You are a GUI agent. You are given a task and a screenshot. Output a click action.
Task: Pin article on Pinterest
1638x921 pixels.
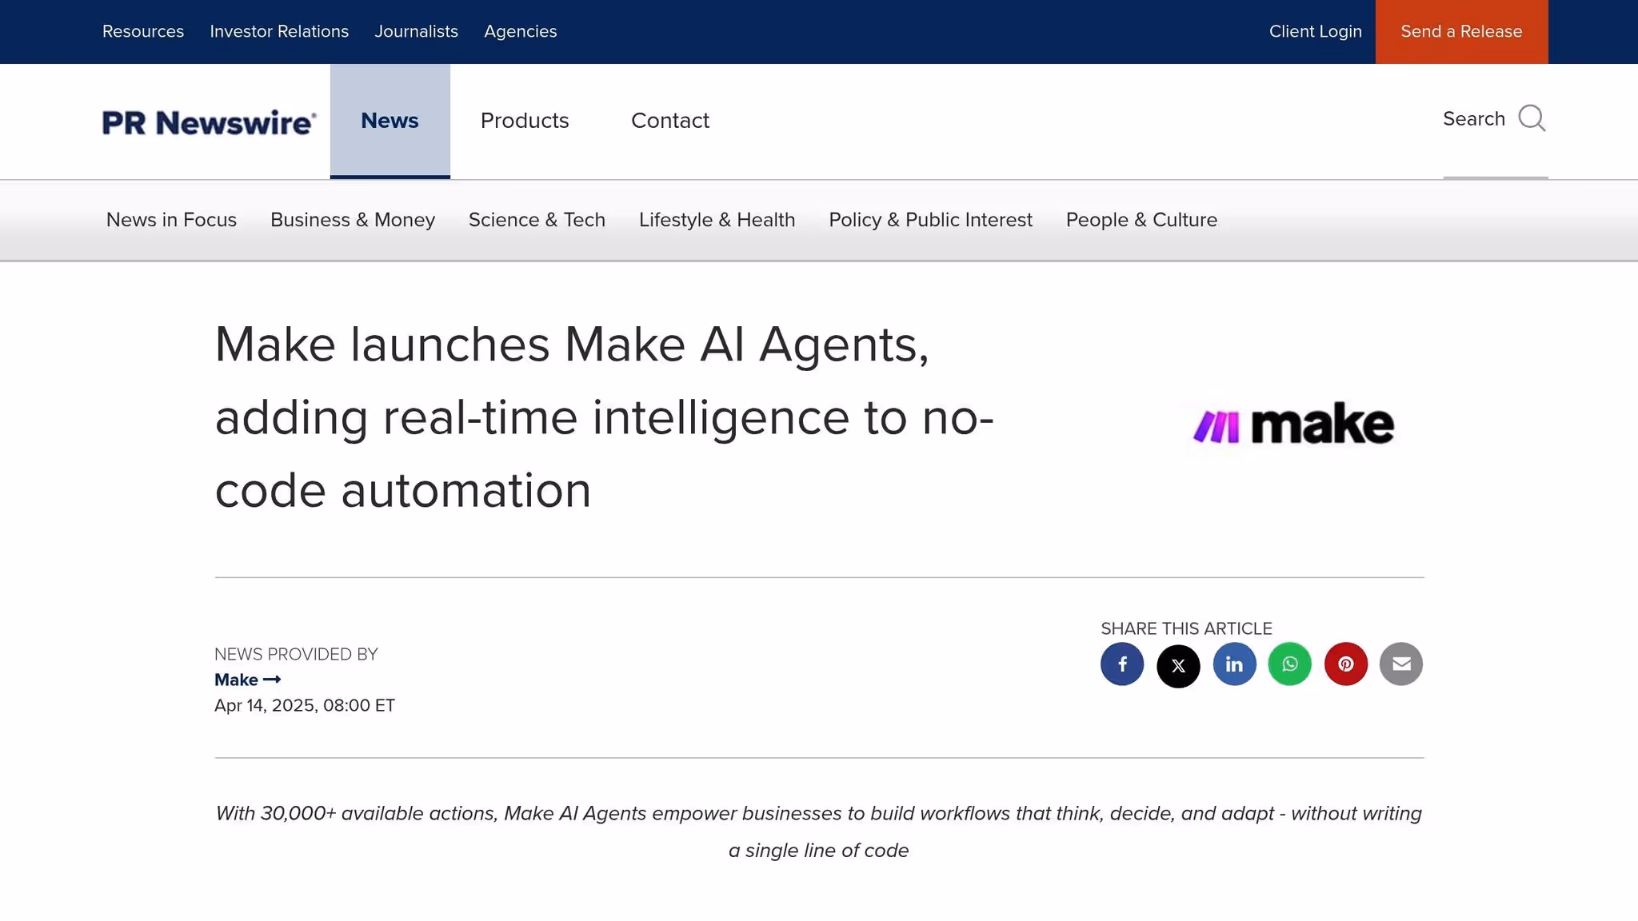pyautogui.click(x=1346, y=664)
